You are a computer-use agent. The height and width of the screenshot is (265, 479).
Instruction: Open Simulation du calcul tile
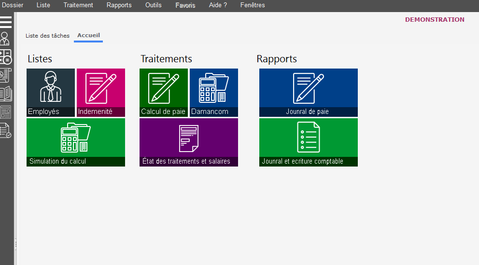coord(76,142)
